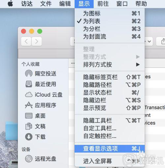This screenshot has width=165, height=168.
Task: Open the 窗口 menu
Action: (122, 4)
